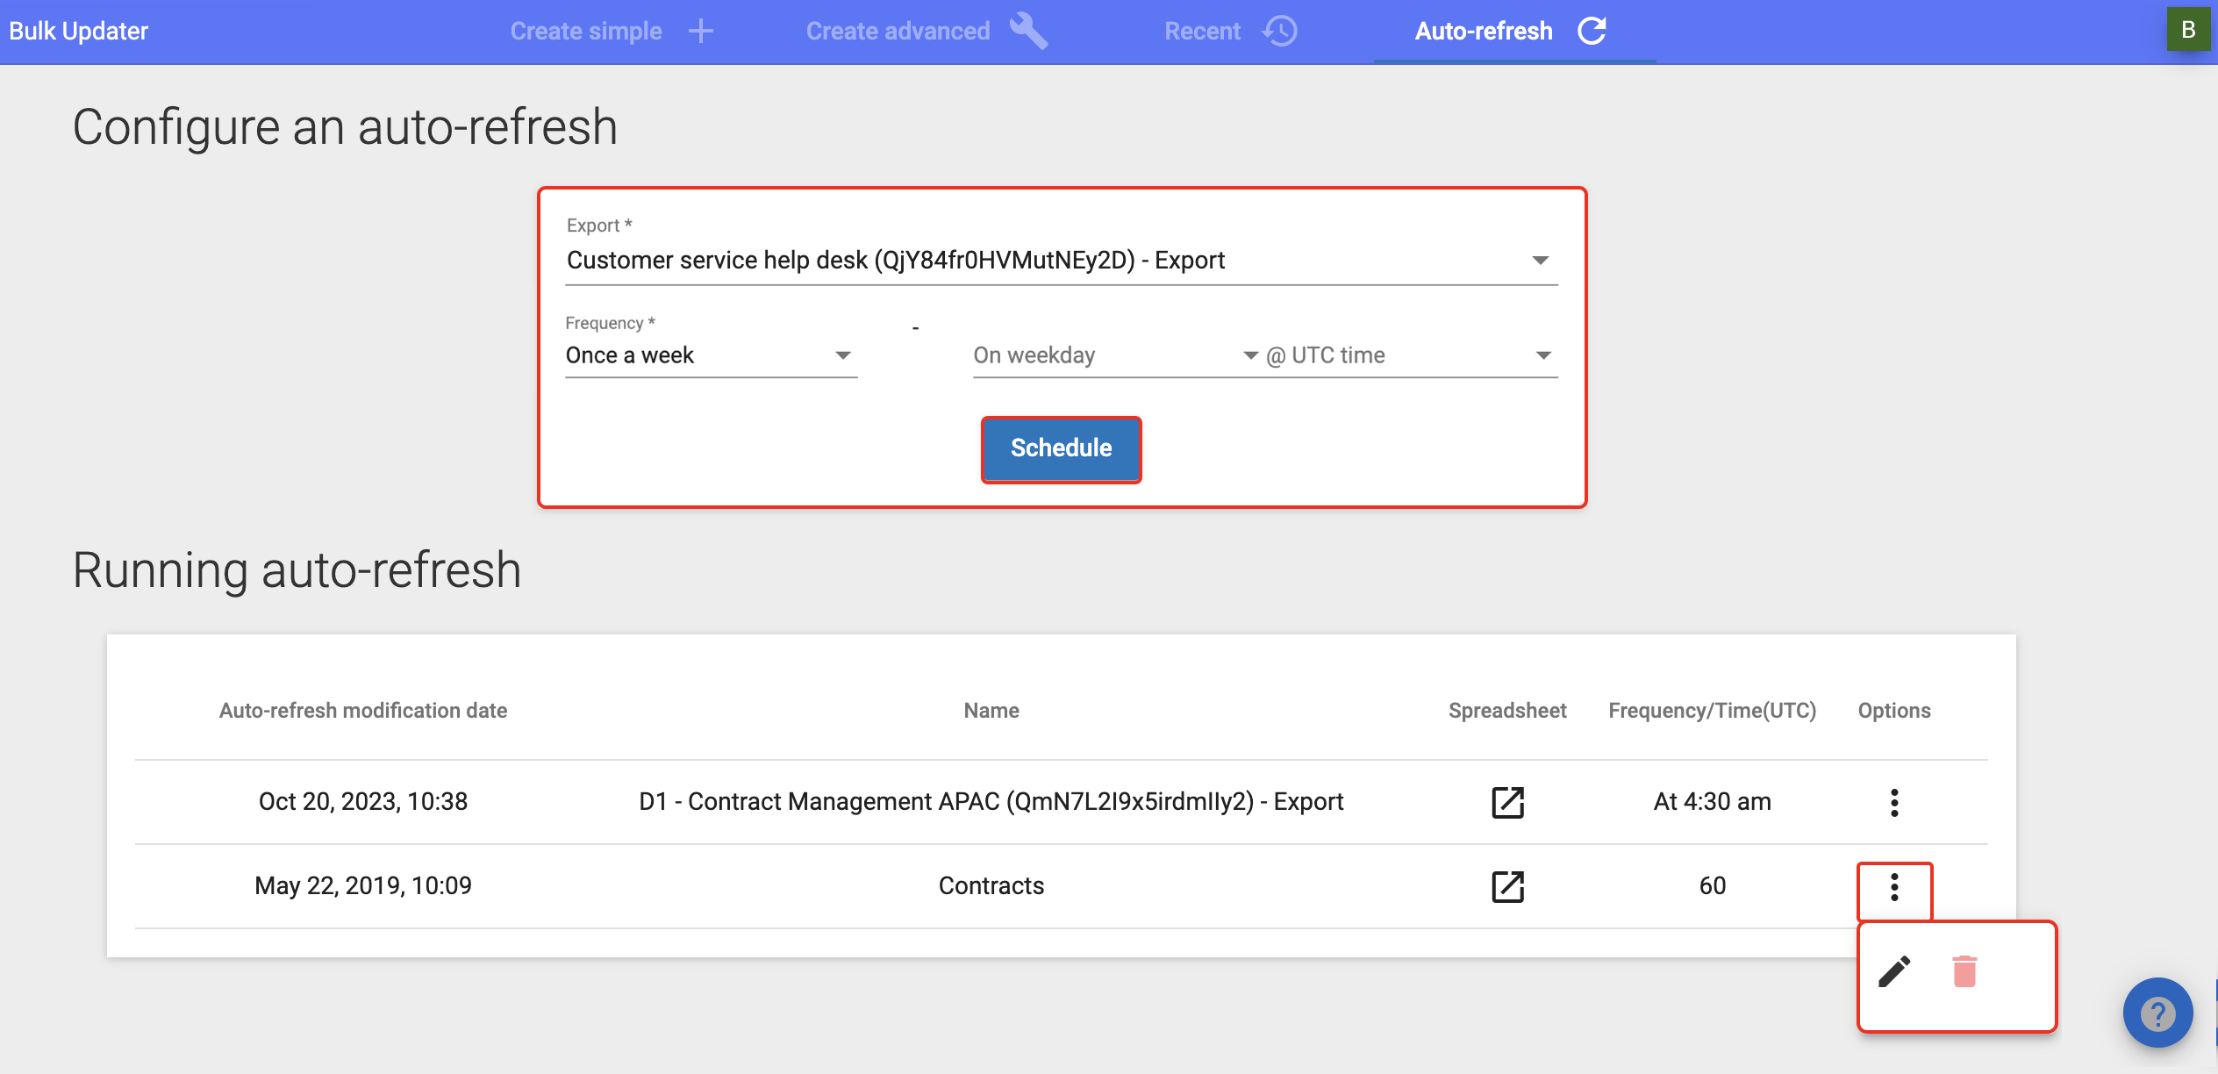Click the Contracts name cell
Viewport: 2218px width, 1074px height.
[991, 886]
